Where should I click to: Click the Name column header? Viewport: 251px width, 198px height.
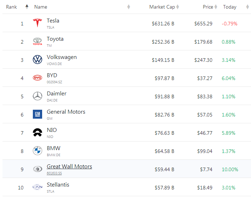(41, 7)
